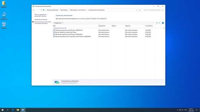The height and width of the screenshot is (112, 200).
Task: Collapse the Microsoft Windows group arrow
Action: click(164, 28)
